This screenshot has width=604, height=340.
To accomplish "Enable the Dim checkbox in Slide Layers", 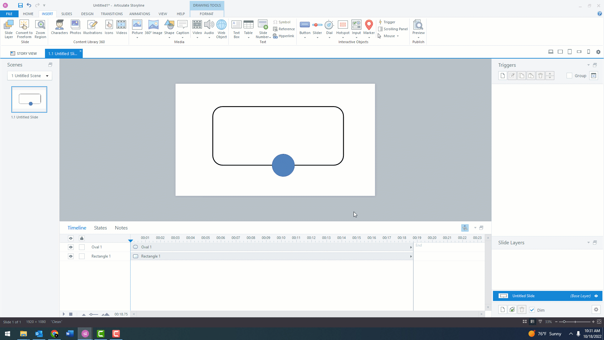I will [x=532, y=310].
